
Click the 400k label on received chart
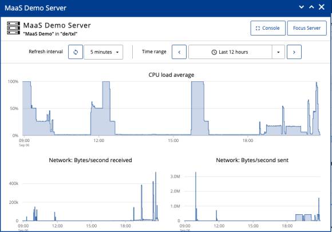pos(14,183)
